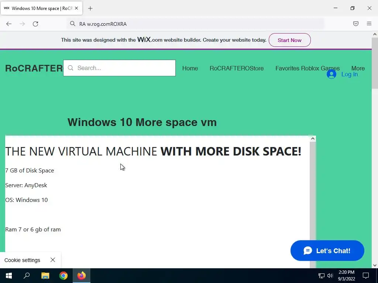
Task: Minimize the Firefox window
Action: (x=335, y=8)
